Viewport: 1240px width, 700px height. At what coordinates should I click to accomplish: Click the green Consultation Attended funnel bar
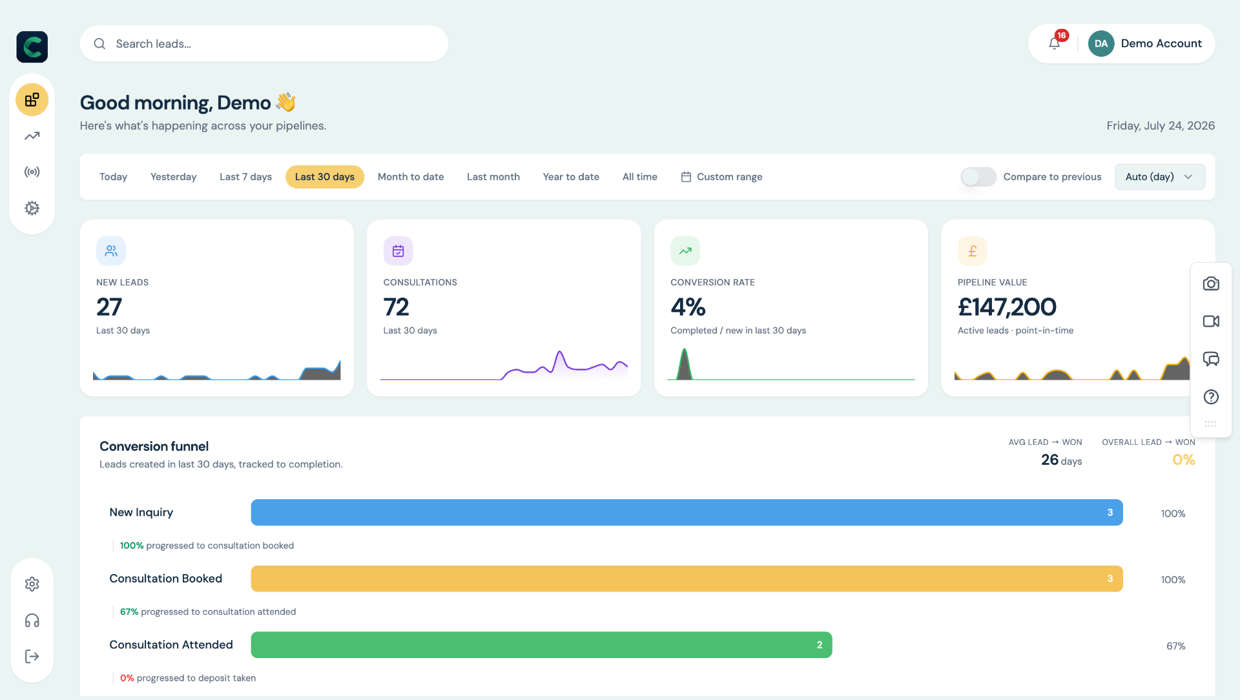(541, 644)
